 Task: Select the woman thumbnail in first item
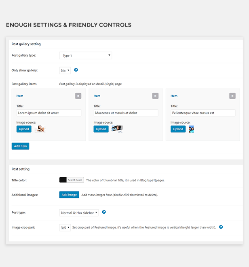pos(40,129)
